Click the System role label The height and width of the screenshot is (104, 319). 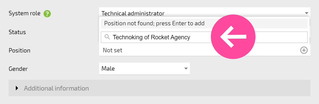point(25,13)
